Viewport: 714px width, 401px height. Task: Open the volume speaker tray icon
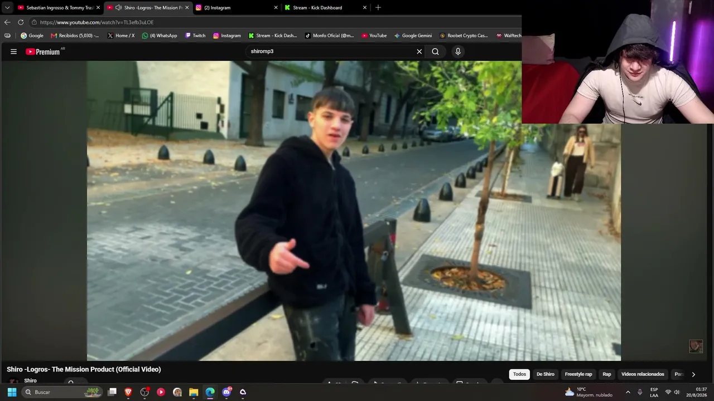(677, 392)
